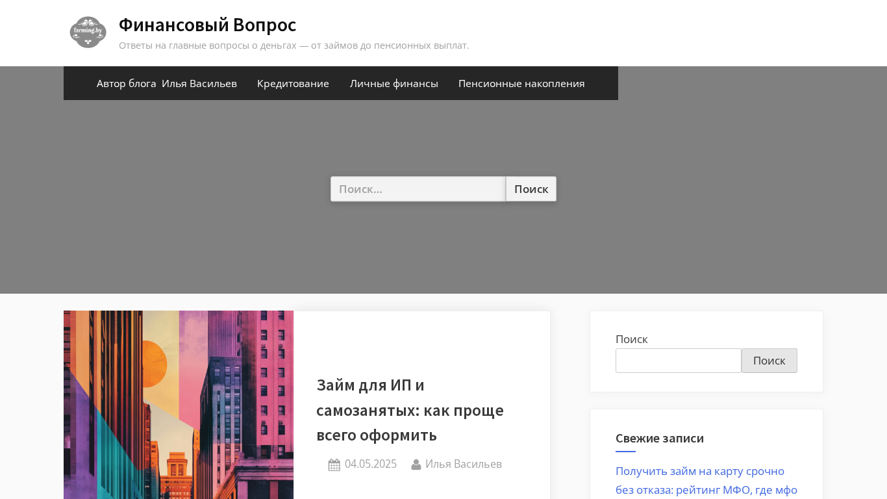Click the calendar icon beside the post date

(x=334, y=465)
